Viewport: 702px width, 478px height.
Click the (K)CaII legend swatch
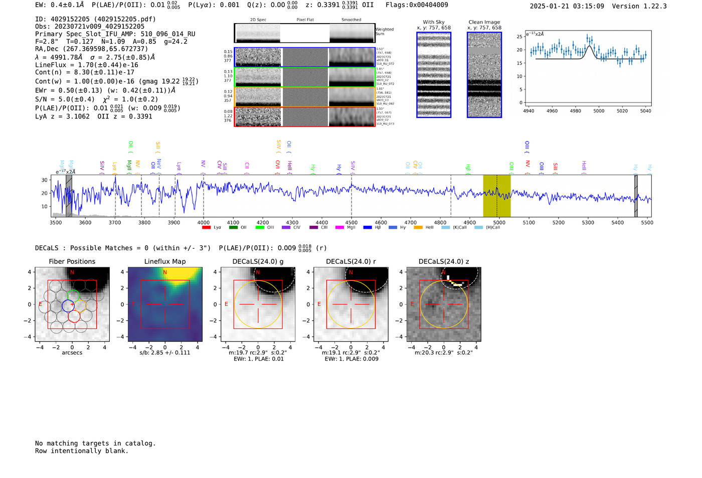445,228
